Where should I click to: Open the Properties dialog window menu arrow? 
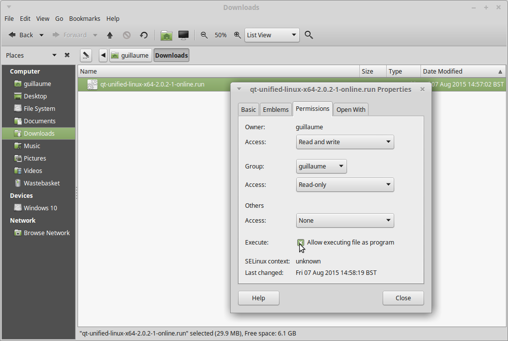(239, 89)
